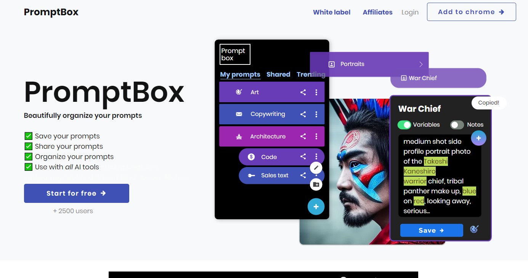528x278 pixels.
Task: Click the add-folder icon
Action: (316, 185)
